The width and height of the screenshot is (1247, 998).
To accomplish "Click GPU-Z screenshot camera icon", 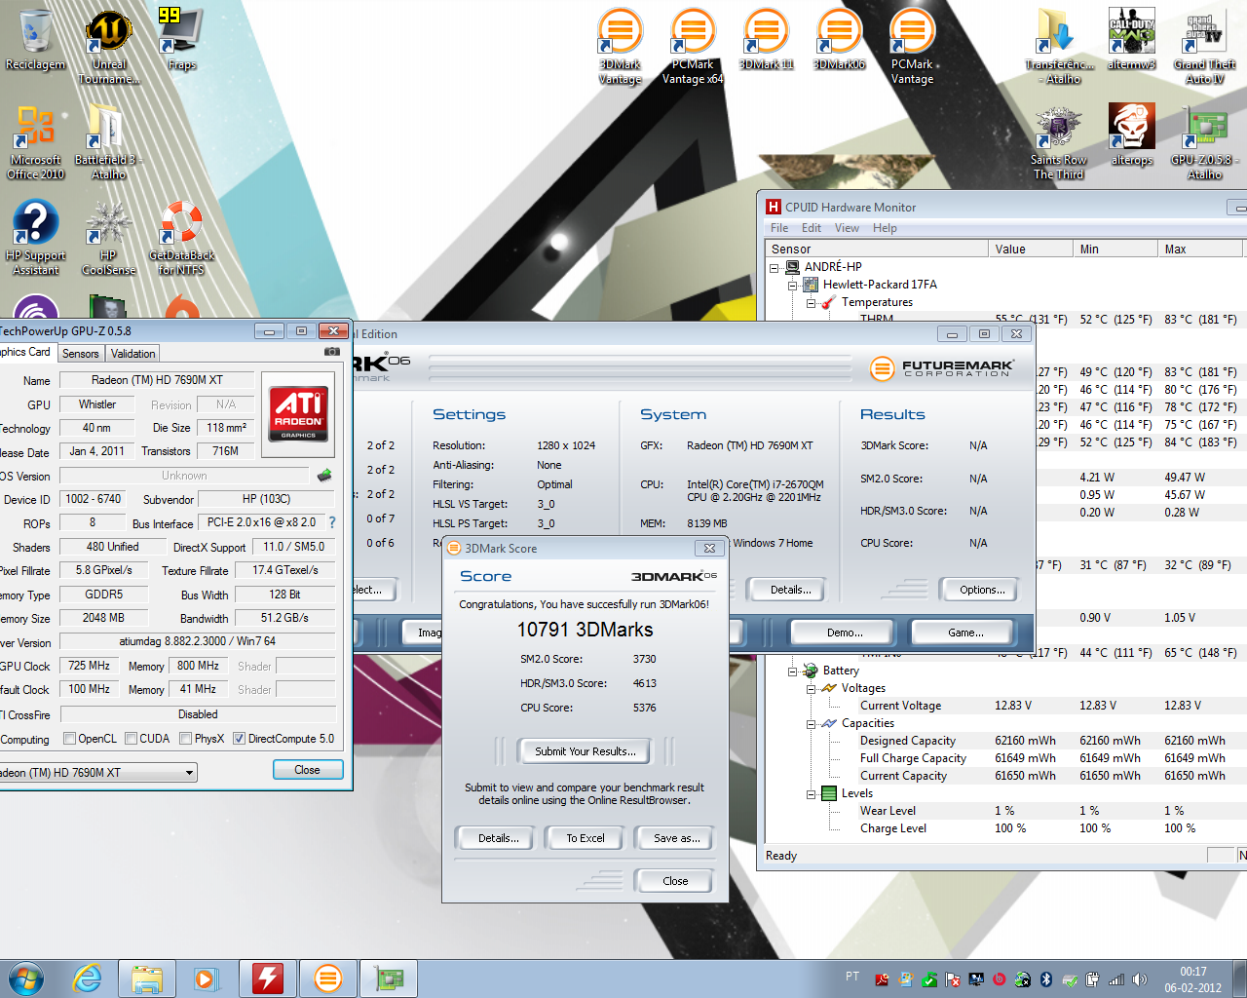I will click(331, 352).
